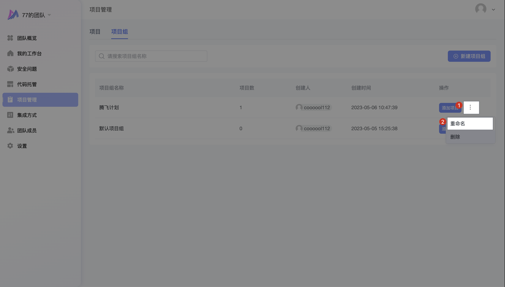Click the 代码托管 sidebar icon
Viewport: 505px width, 287px height.
pos(10,84)
